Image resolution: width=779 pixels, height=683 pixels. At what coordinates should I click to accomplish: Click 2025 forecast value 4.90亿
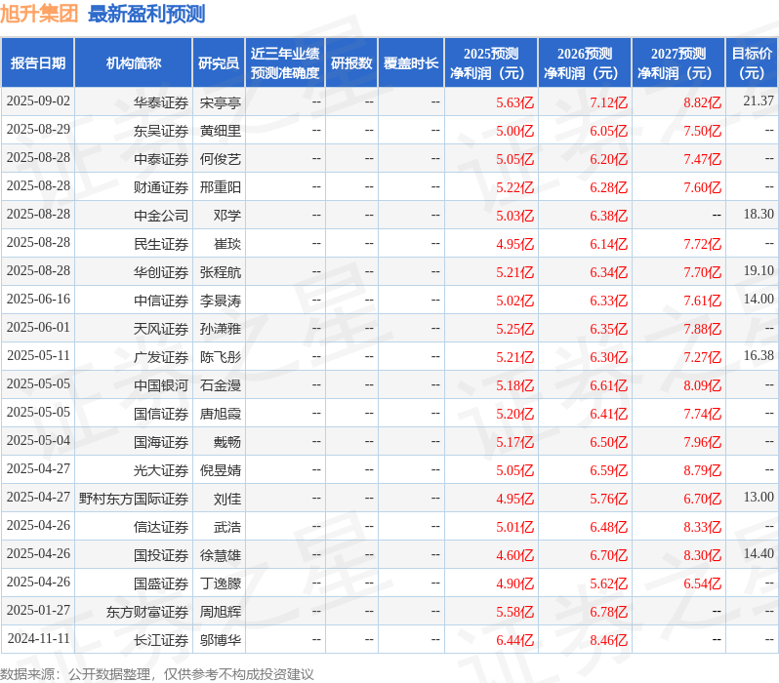515,584
